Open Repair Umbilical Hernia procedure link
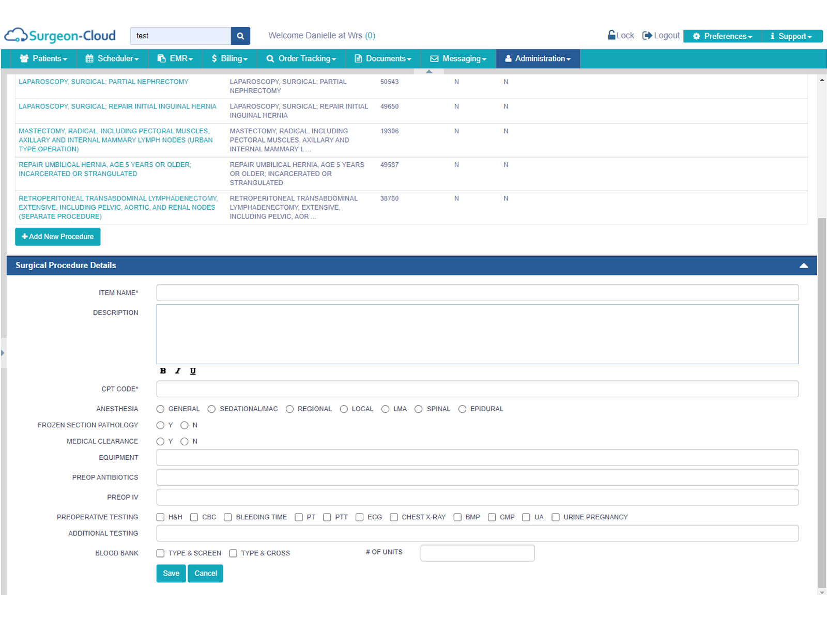This screenshot has height=620, width=827. (105, 169)
